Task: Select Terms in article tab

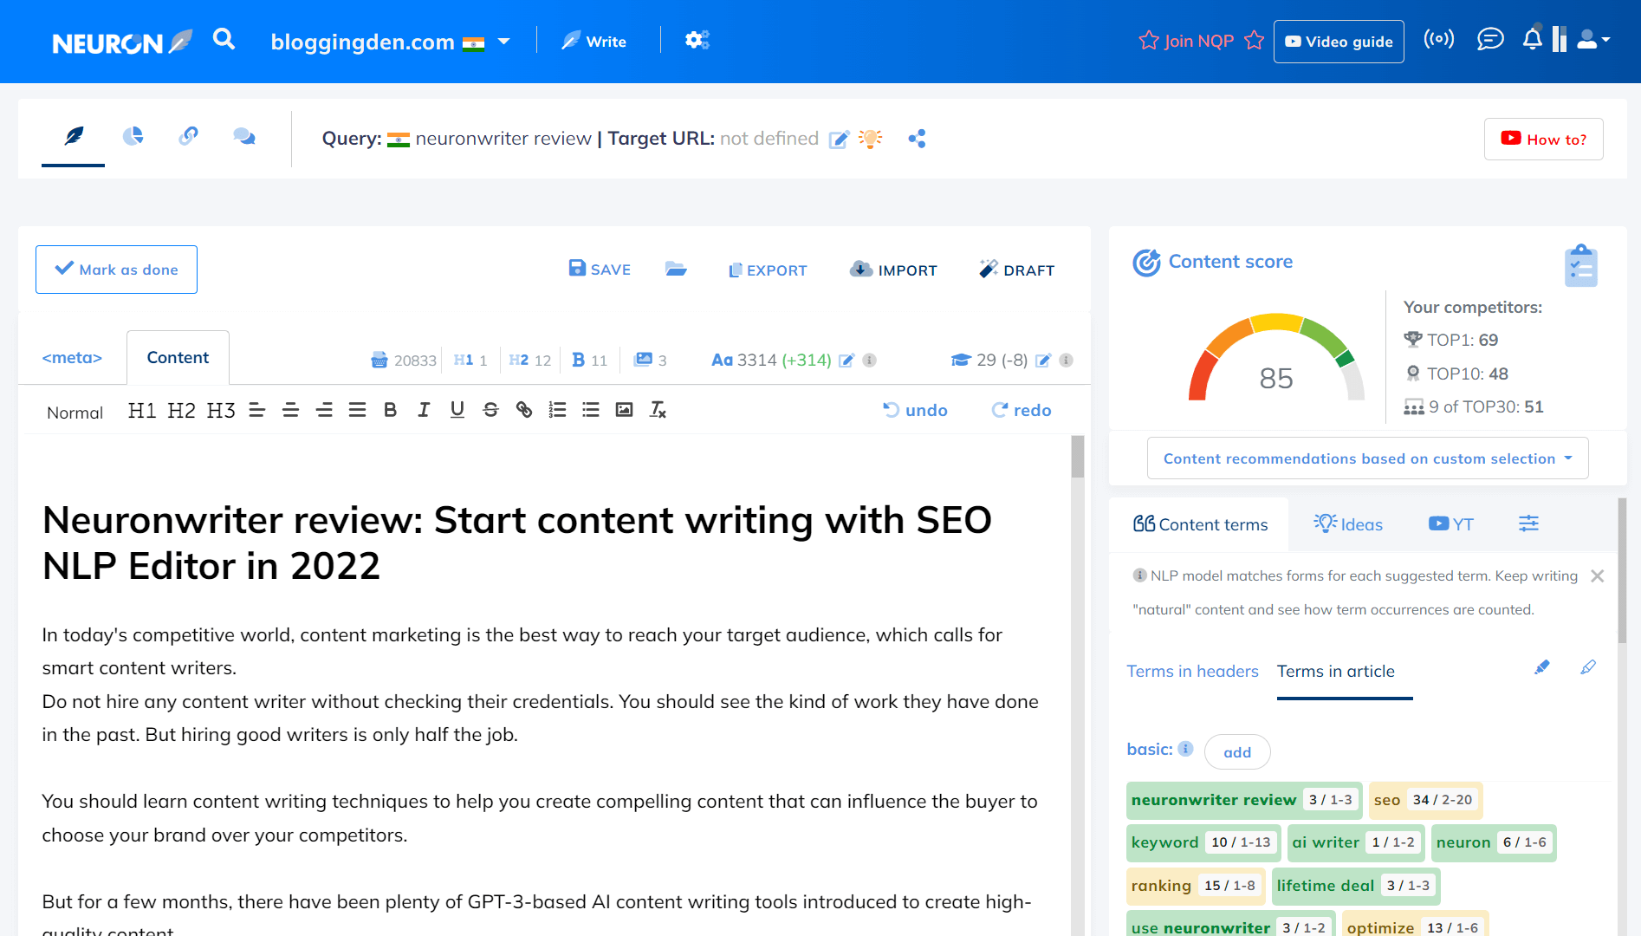Action: pos(1336,672)
